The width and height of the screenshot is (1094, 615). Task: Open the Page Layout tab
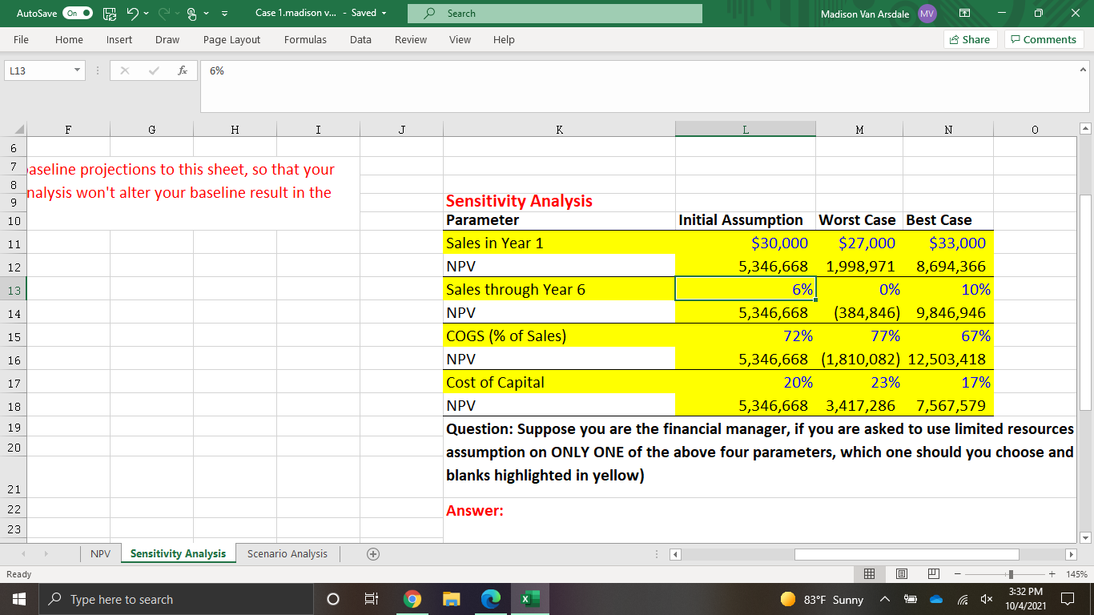coord(231,39)
